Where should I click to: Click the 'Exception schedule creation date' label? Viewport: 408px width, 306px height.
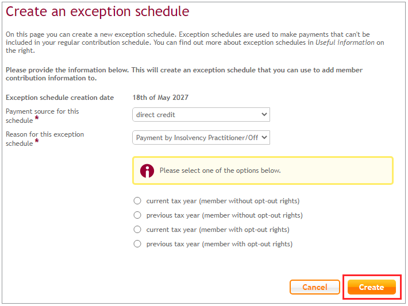click(60, 98)
